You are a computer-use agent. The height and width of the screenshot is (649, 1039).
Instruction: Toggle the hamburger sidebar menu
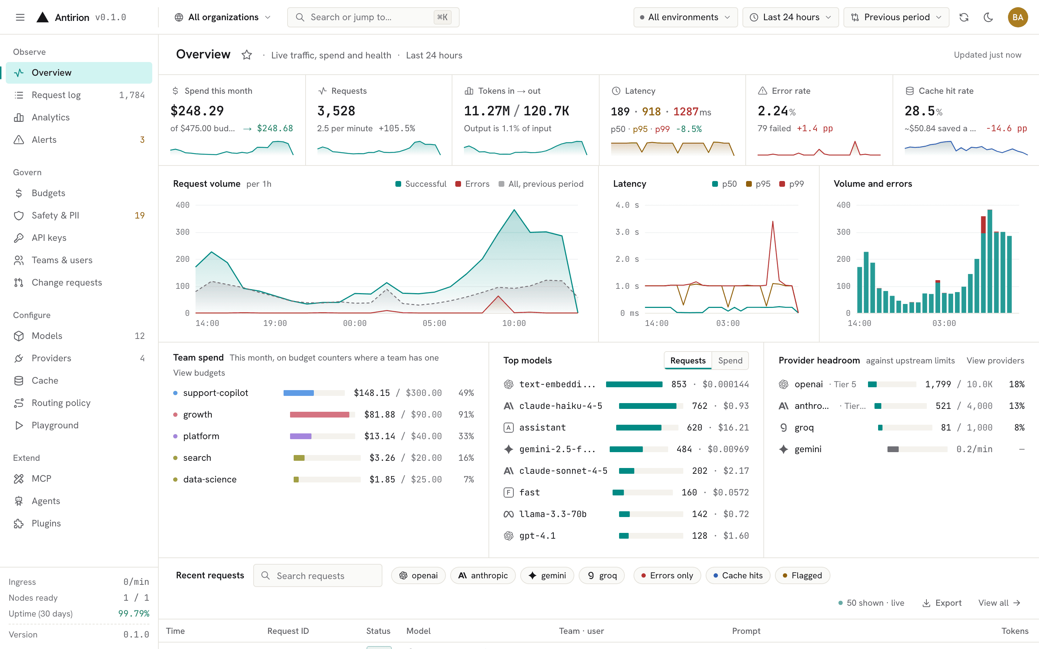point(20,17)
